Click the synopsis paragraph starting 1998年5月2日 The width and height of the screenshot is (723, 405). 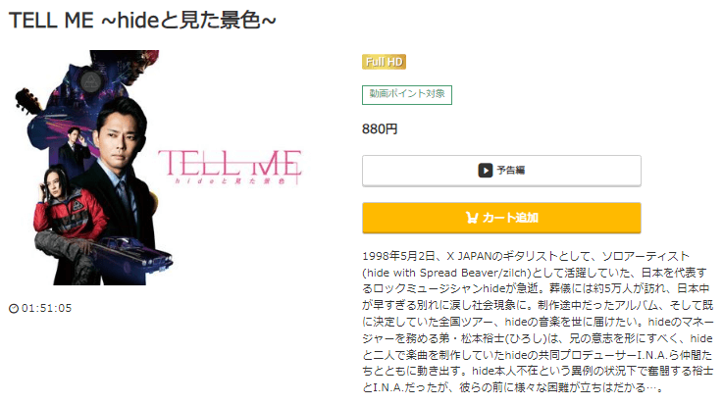[538, 322]
